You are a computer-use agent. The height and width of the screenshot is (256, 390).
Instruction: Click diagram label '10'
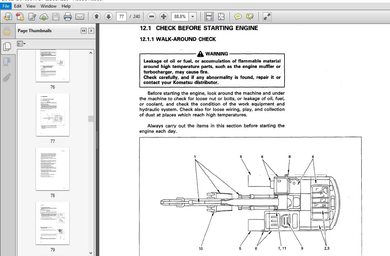pyautogui.click(x=201, y=248)
